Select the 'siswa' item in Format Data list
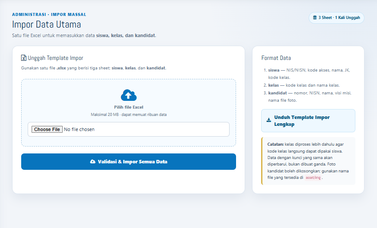Viewport: 377px width, 228px height. (x=309, y=74)
